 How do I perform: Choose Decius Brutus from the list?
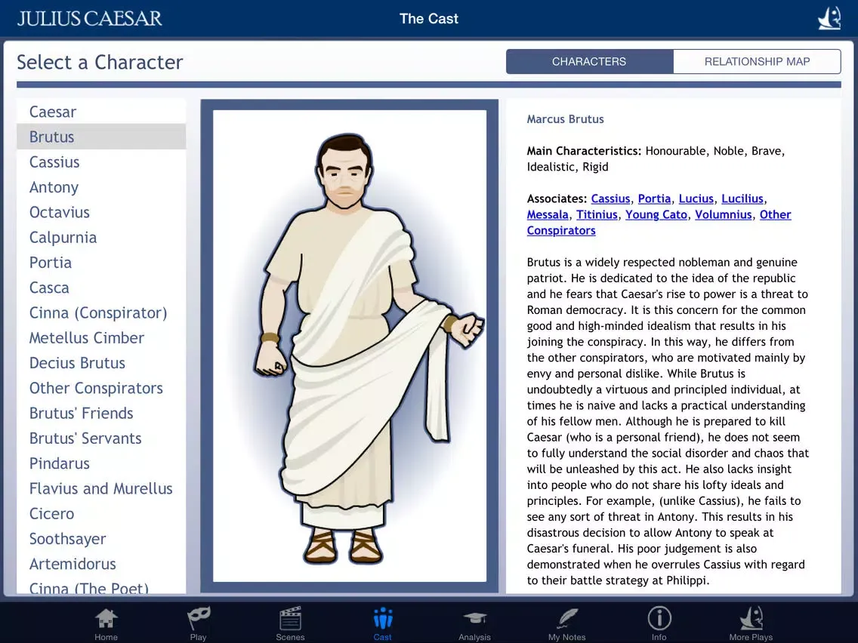pos(101,363)
